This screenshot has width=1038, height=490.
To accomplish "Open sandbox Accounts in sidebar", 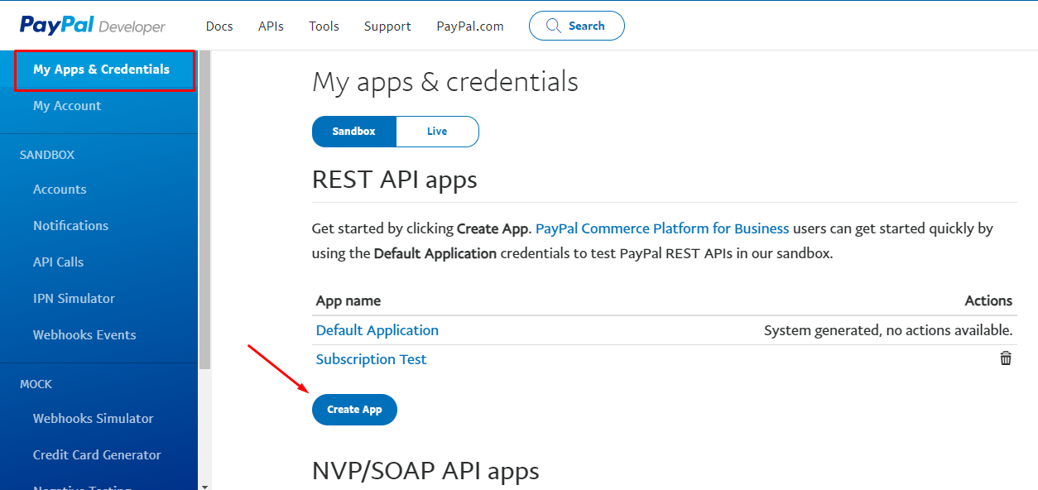I will pyautogui.click(x=60, y=190).
